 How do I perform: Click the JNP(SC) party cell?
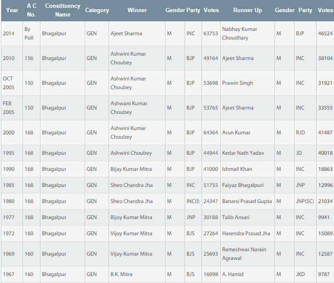pos(305,201)
